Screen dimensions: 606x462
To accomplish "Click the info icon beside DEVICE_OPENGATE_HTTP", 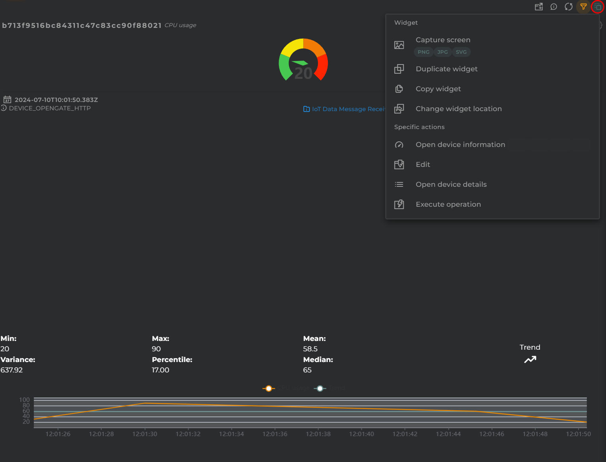I will (4, 108).
